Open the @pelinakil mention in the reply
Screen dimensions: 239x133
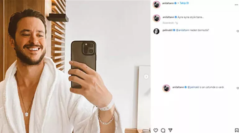[x=193, y=87]
